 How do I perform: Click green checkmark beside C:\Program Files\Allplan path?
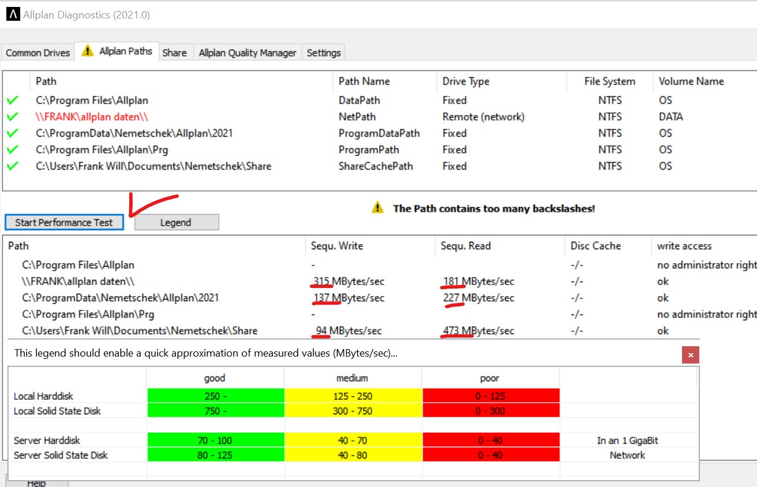point(13,100)
